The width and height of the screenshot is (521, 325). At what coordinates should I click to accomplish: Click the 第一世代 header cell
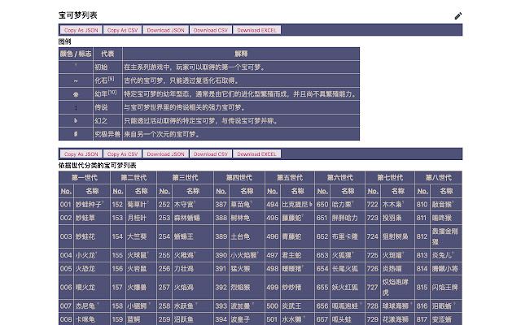click(85, 177)
